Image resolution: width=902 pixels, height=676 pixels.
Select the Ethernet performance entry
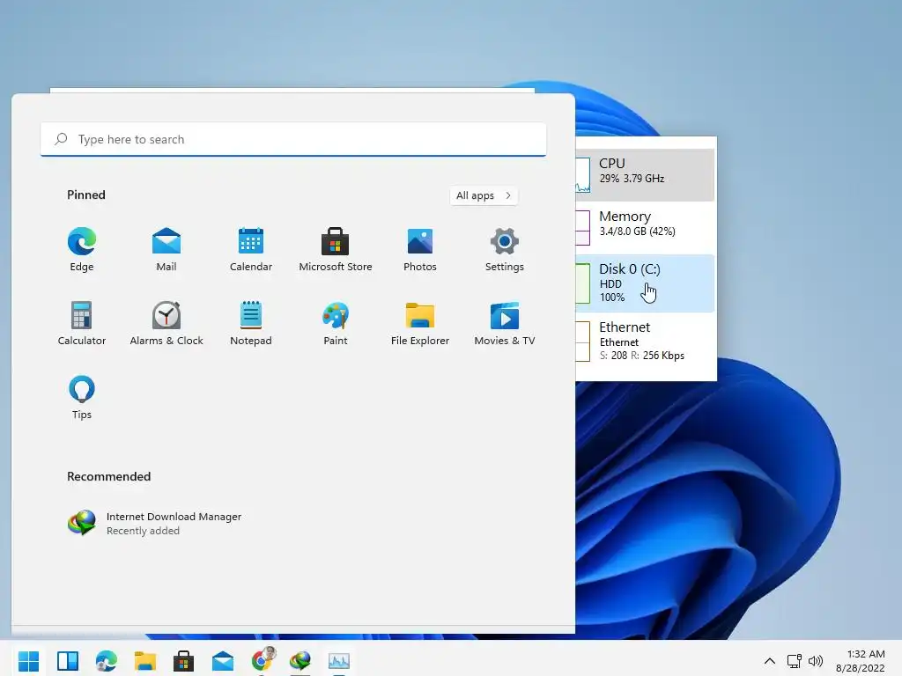tap(645, 342)
